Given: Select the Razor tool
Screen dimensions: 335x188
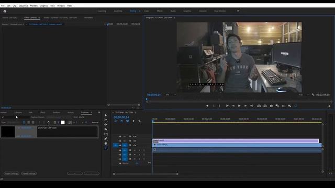Looking at the screenshot, I should [106, 129].
